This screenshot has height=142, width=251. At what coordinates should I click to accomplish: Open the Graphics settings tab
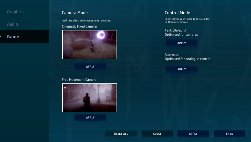pos(15,12)
